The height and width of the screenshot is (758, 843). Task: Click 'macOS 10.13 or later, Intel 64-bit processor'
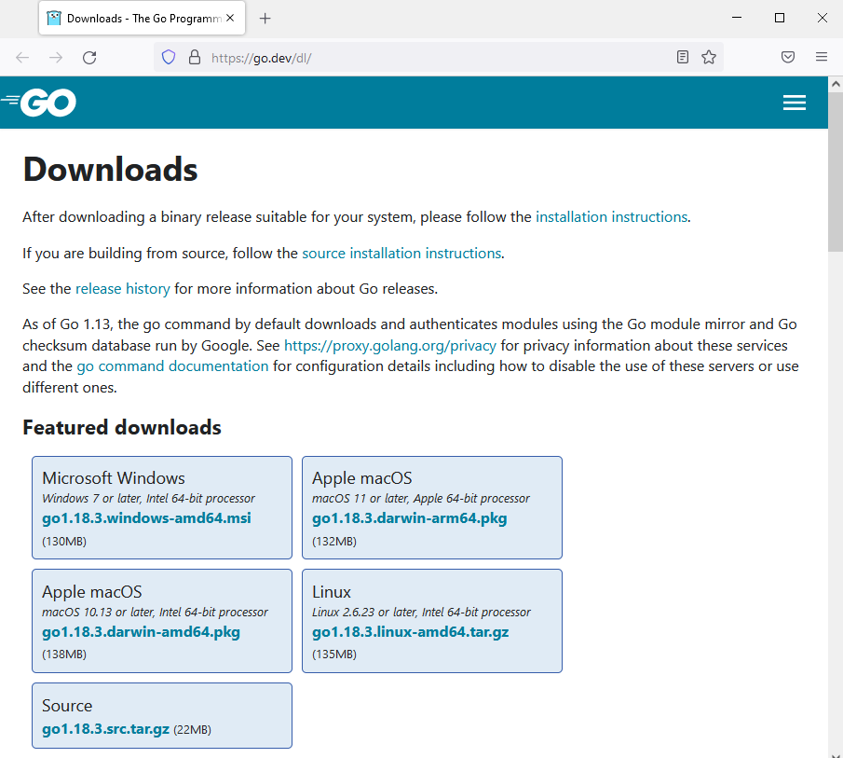[x=155, y=613]
